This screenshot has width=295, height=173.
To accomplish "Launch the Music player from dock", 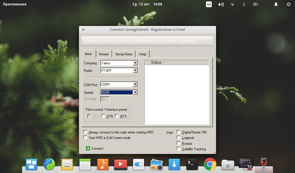I will [x=103, y=164].
